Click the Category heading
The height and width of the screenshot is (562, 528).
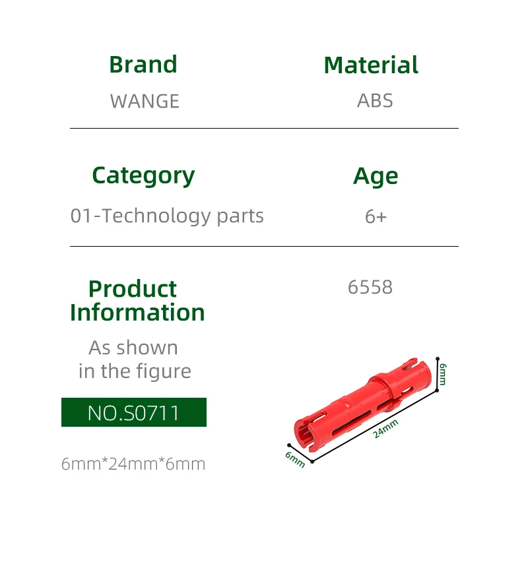pos(143,175)
